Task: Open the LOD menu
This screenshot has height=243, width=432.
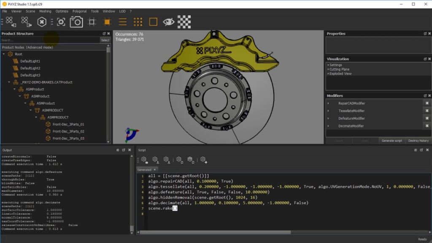Action: coord(122,11)
